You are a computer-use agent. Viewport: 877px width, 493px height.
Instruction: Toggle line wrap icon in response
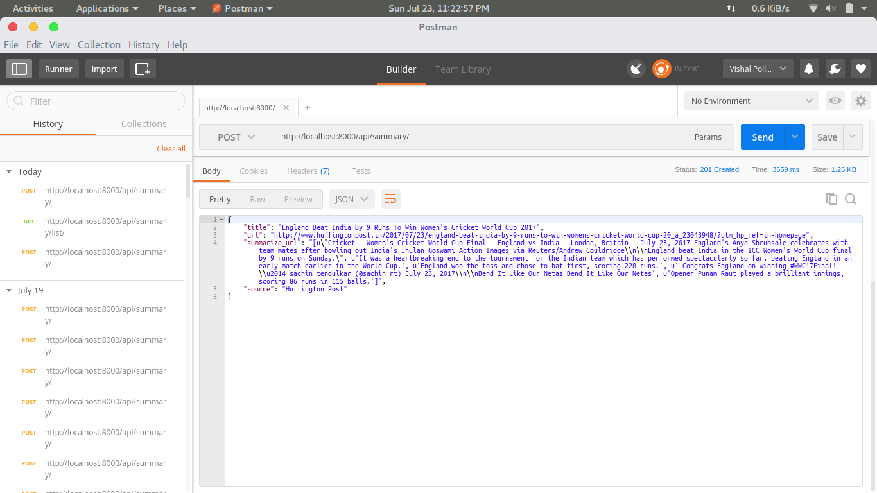coord(390,199)
